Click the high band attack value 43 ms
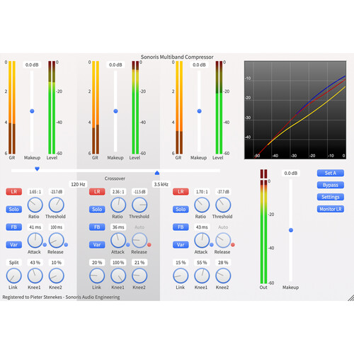The width and height of the screenshot is (354, 354). pos(202,227)
